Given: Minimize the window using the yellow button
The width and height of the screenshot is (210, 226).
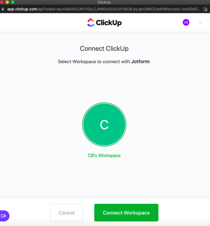Looking at the screenshot, I should pos(7,2).
